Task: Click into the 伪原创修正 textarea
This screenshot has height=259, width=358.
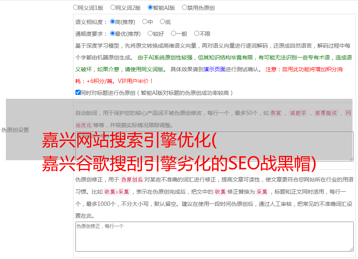Action: pyautogui.click(x=215, y=237)
